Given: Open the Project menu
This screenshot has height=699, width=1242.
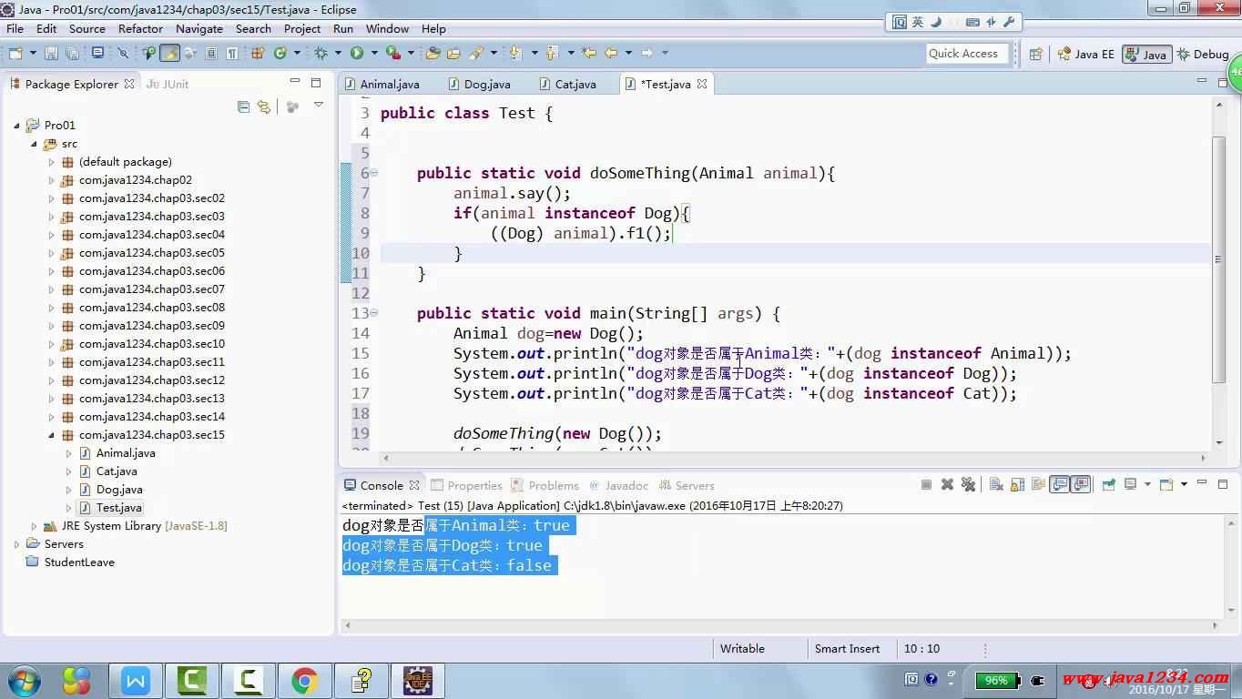Looking at the screenshot, I should [x=302, y=28].
